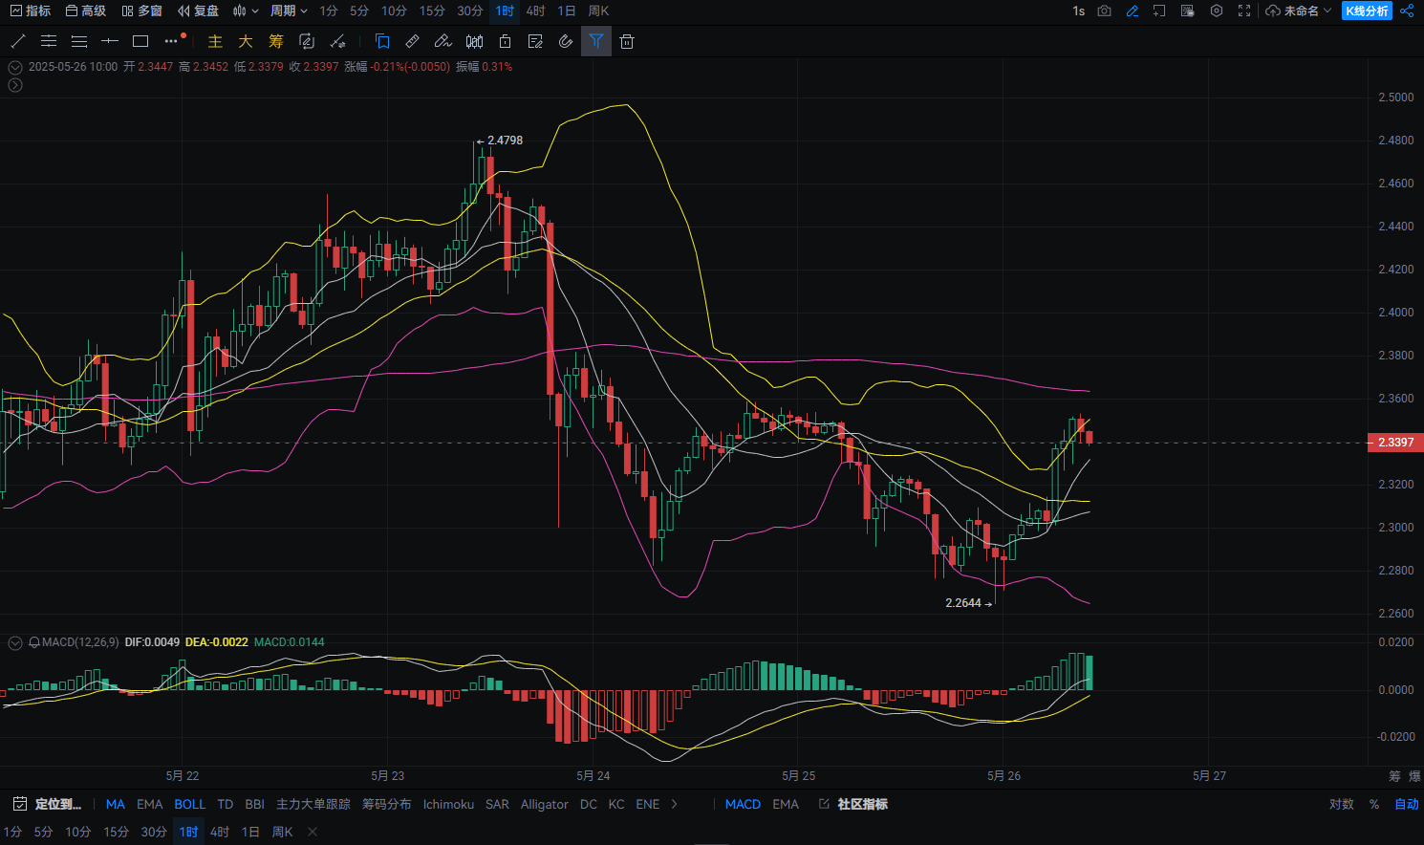This screenshot has height=845, width=1424.
Task: Click the share icon at top right
Action: pos(1407,11)
